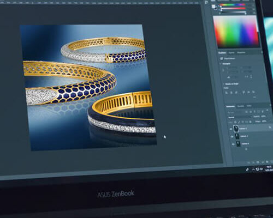Viewport: 273px width, 218px height.
Task: Select the middle layer thumbnail
Action: pos(237,136)
